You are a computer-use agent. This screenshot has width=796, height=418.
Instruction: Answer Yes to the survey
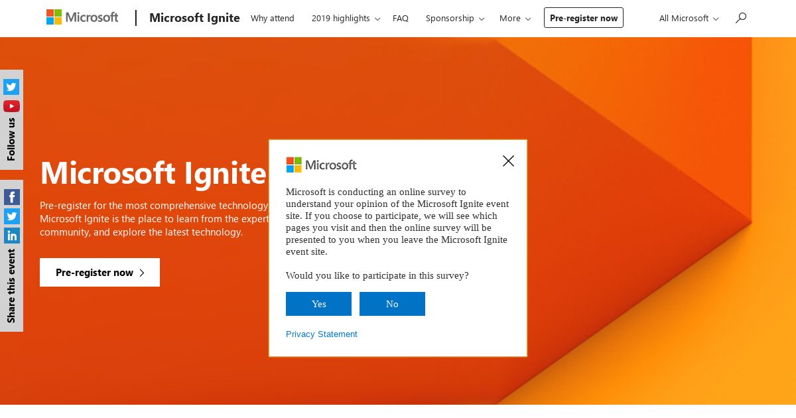(318, 304)
